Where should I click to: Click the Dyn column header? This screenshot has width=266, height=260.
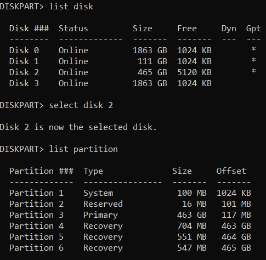(229, 29)
